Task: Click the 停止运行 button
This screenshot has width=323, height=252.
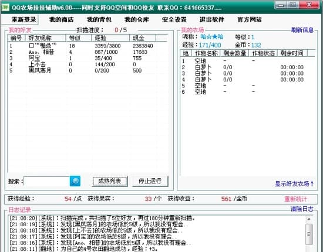Action: tap(150, 181)
